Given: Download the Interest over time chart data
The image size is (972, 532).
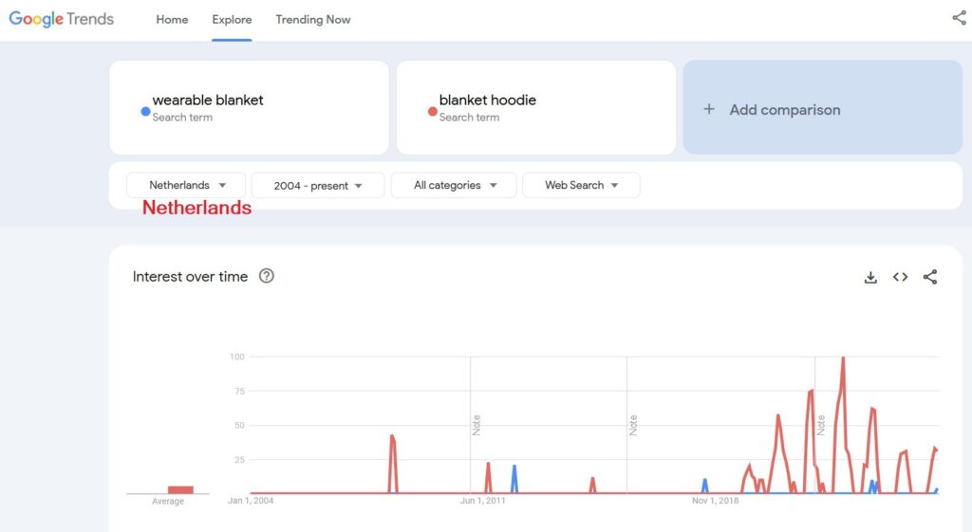Looking at the screenshot, I should tap(870, 277).
